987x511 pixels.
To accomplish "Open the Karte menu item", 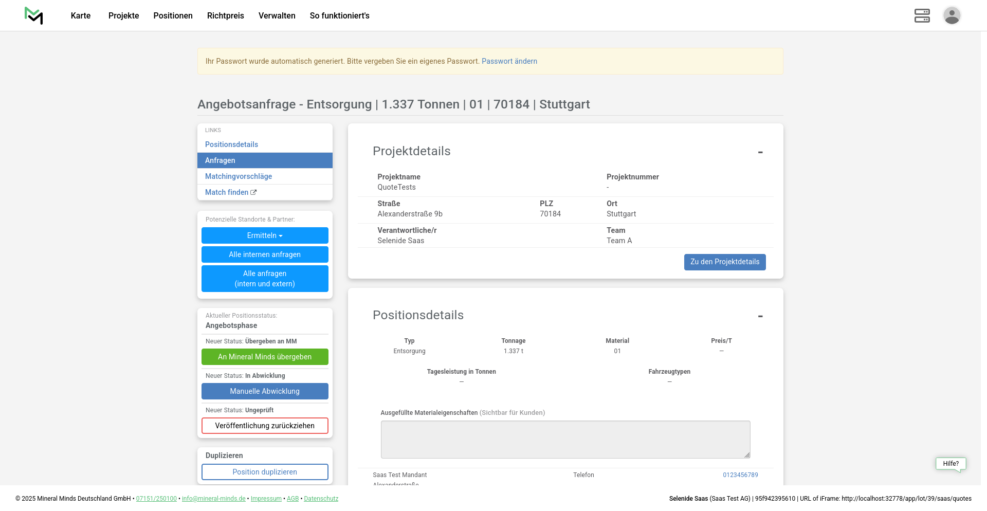I will tap(81, 15).
